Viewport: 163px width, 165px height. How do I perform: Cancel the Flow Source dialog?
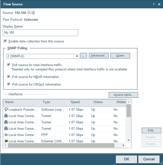(x=149, y=159)
